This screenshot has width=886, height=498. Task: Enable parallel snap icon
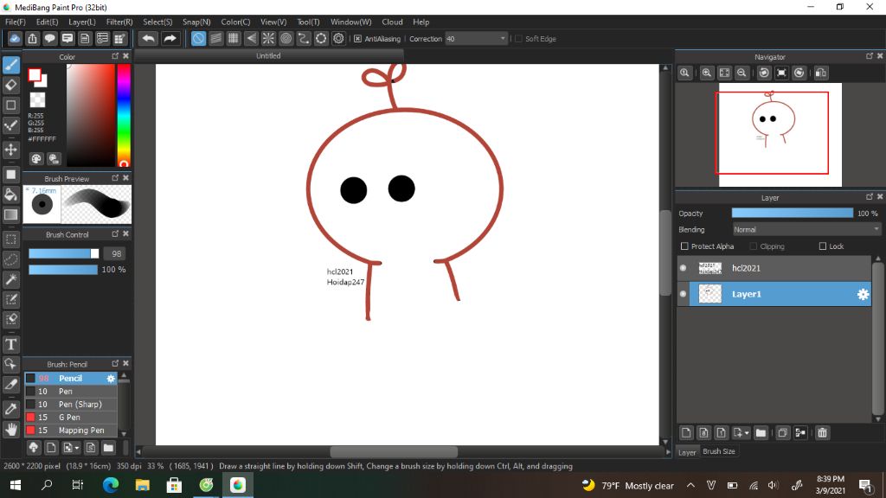(x=215, y=38)
